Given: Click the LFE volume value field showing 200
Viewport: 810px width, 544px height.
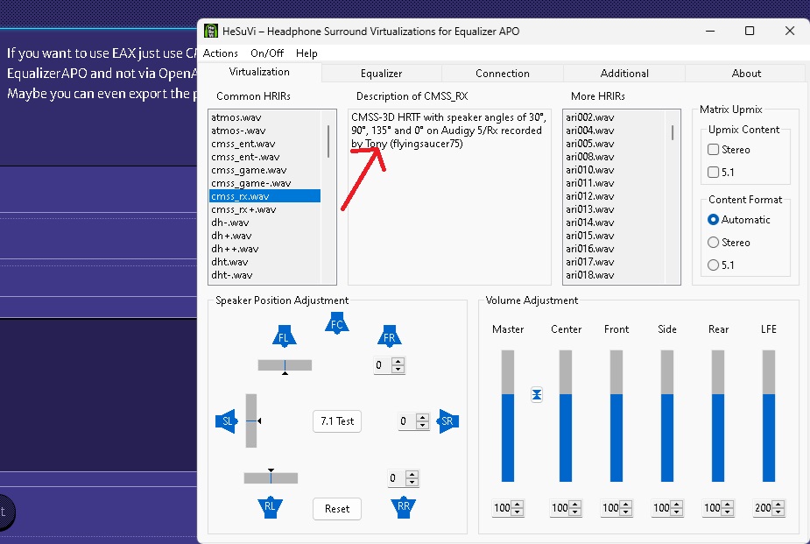Looking at the screenshot, I should 763,508.
